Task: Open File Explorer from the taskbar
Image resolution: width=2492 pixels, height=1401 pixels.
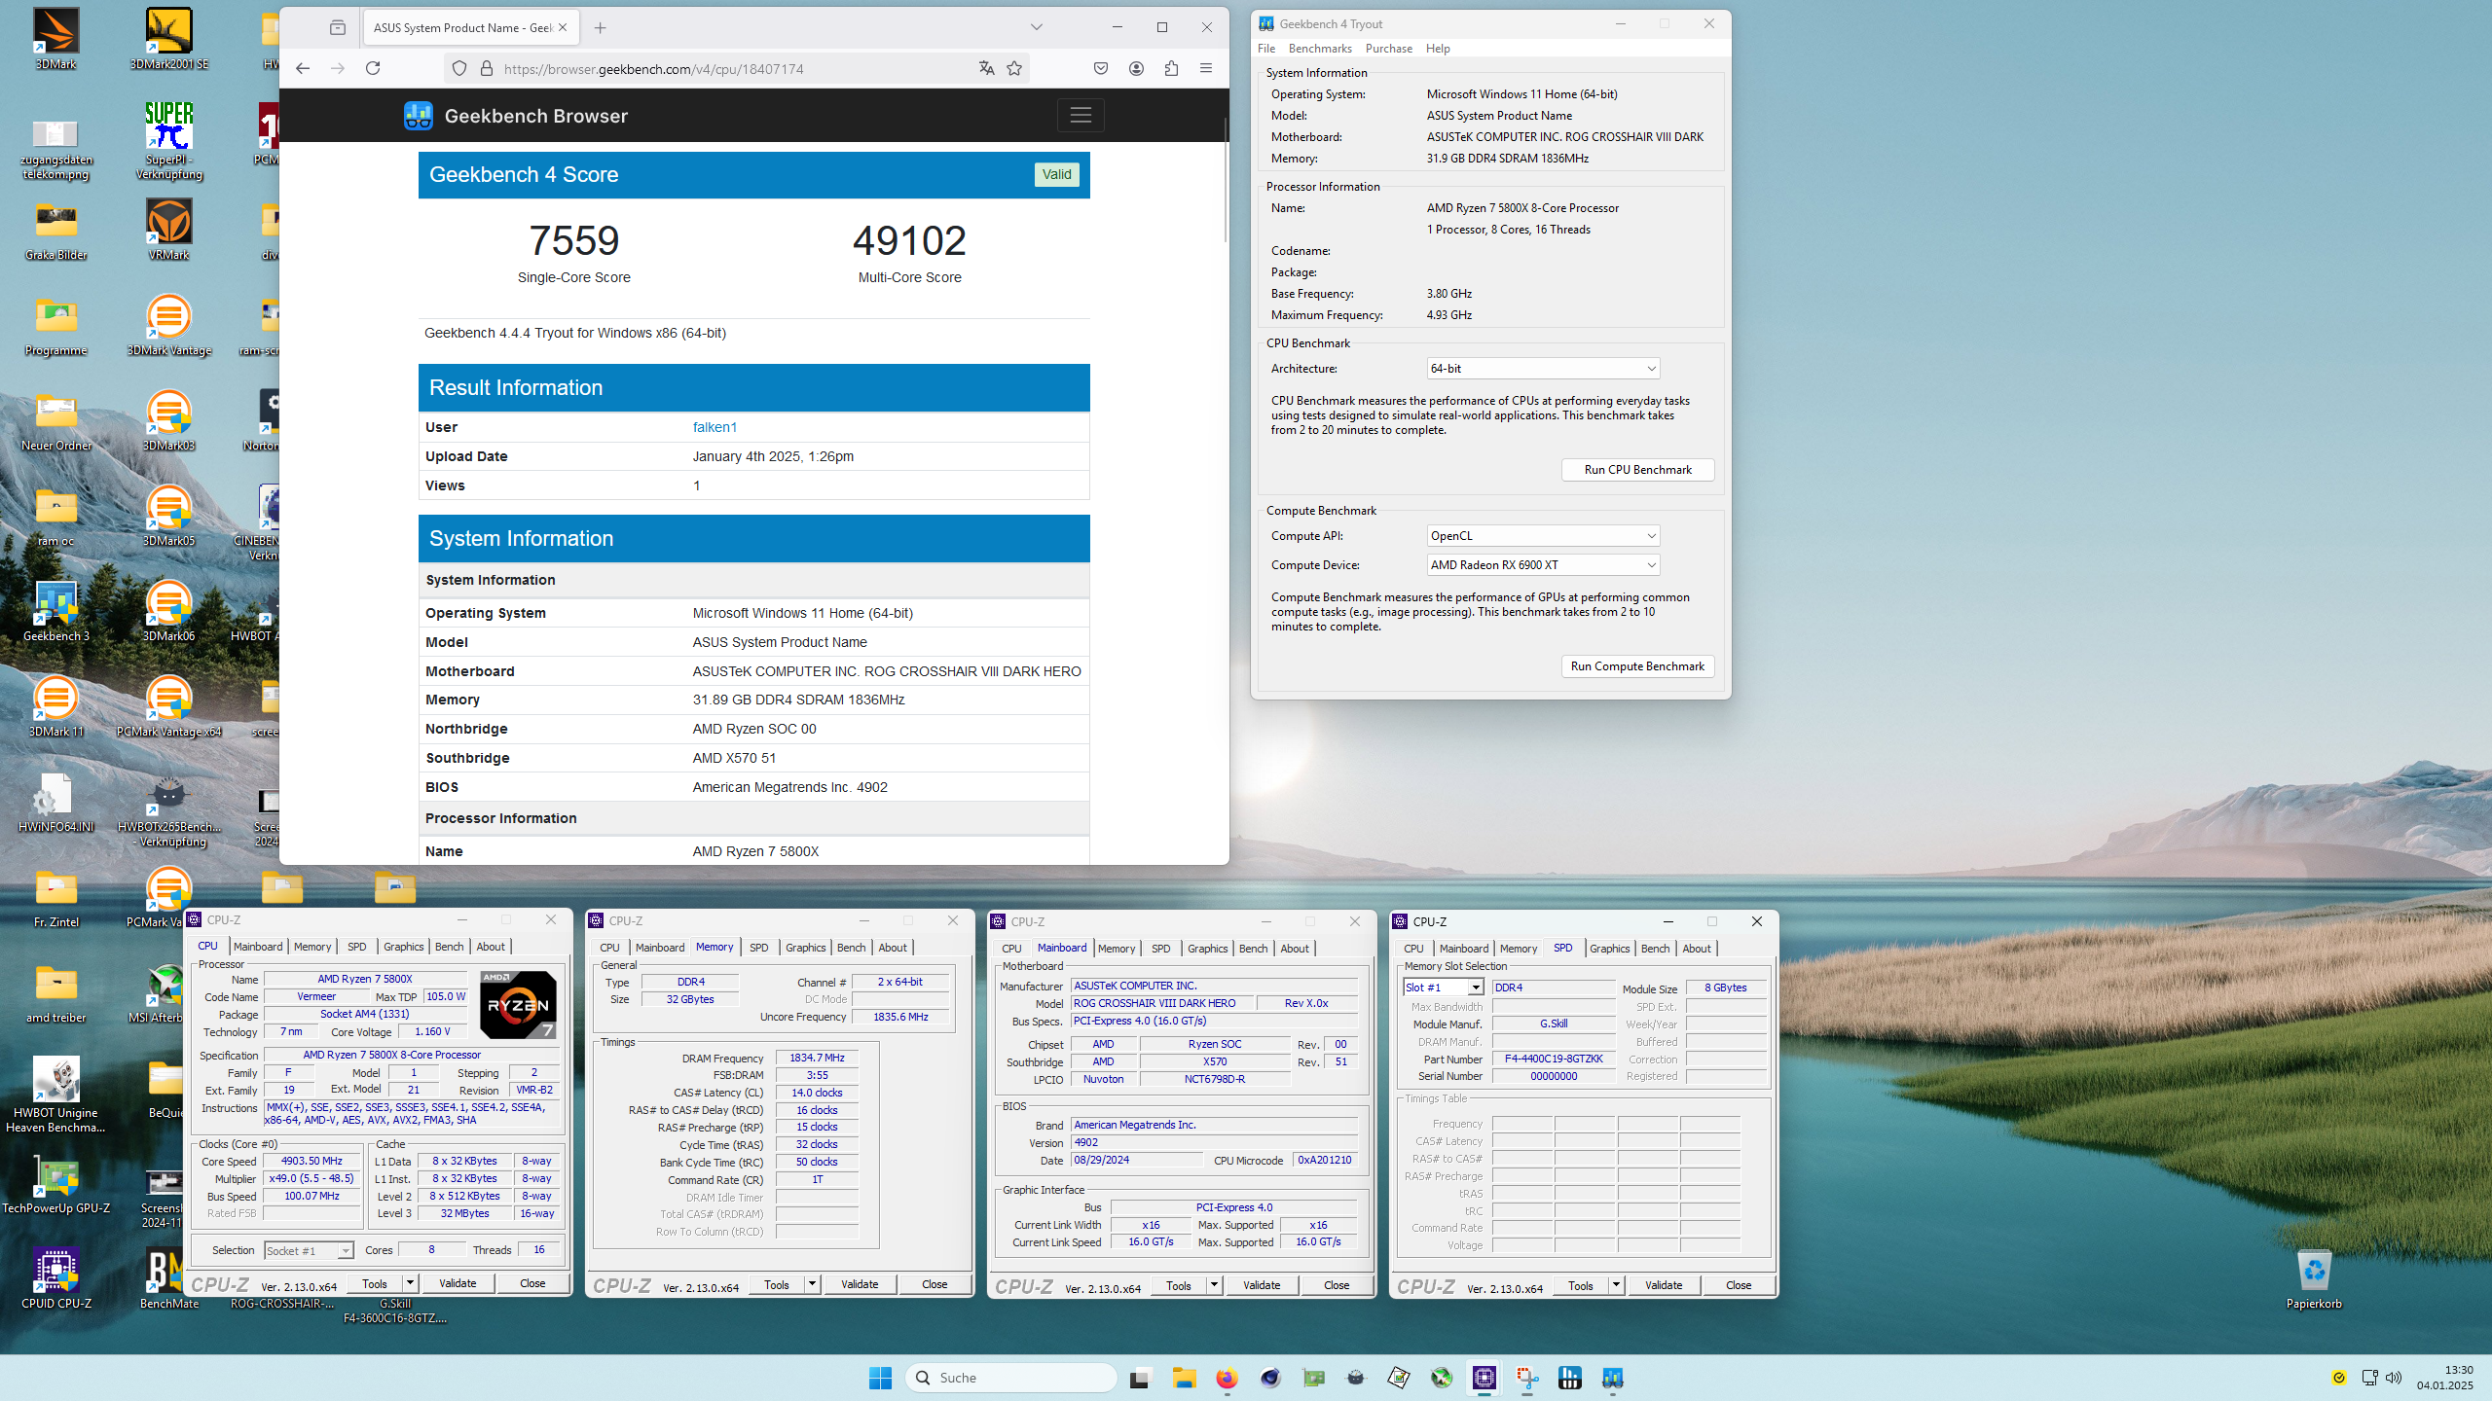Action: (x=1184, y=1378)
